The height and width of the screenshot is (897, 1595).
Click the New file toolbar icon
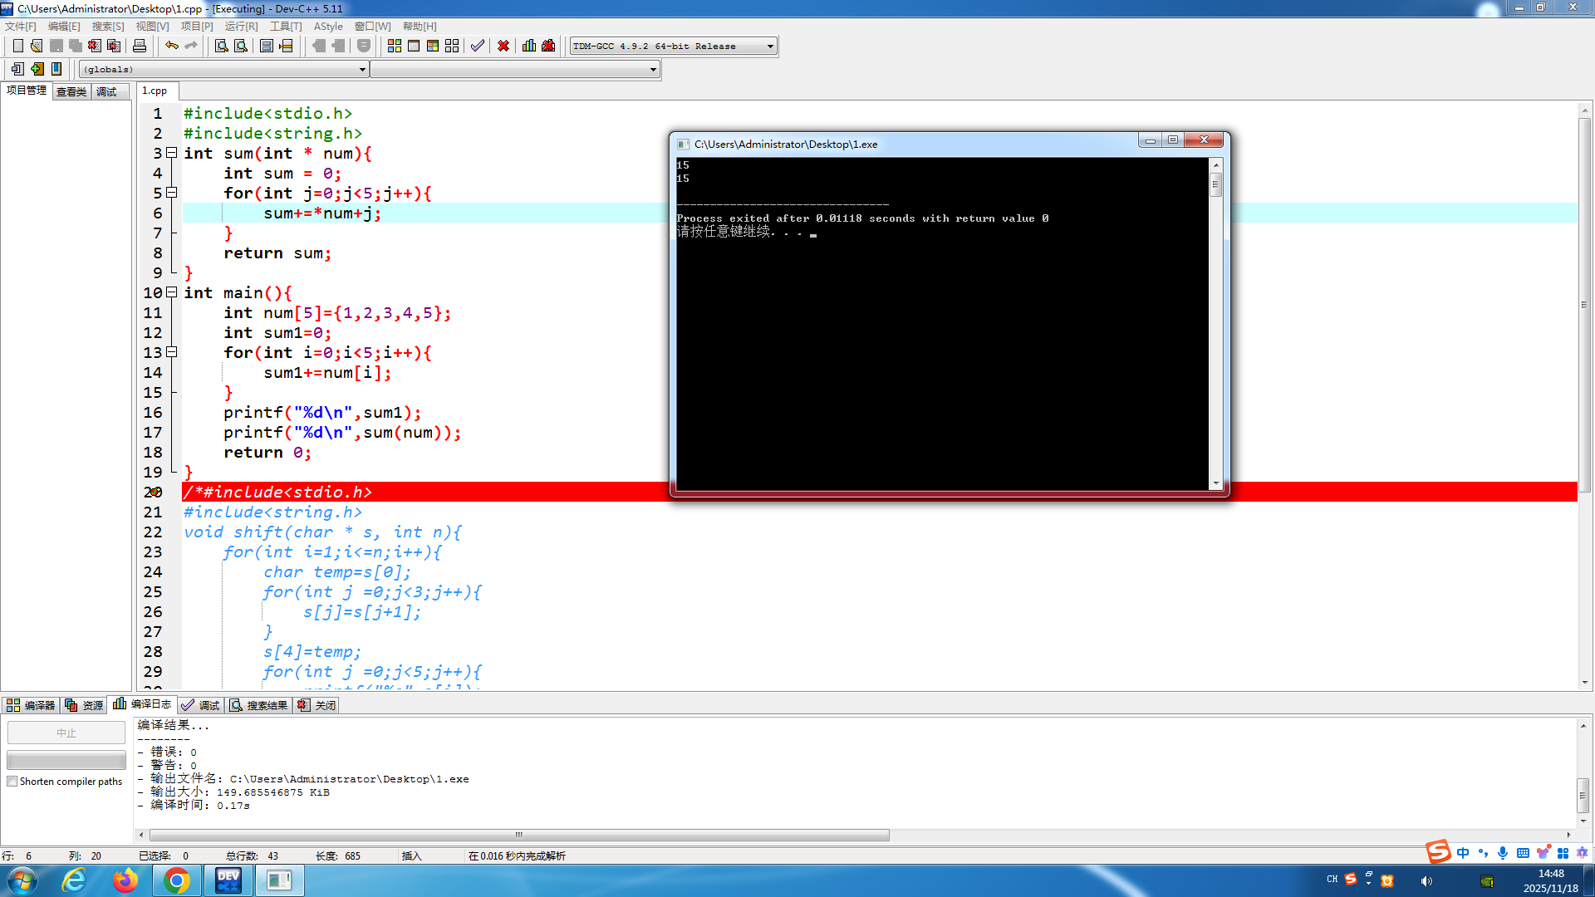point(17,46)
